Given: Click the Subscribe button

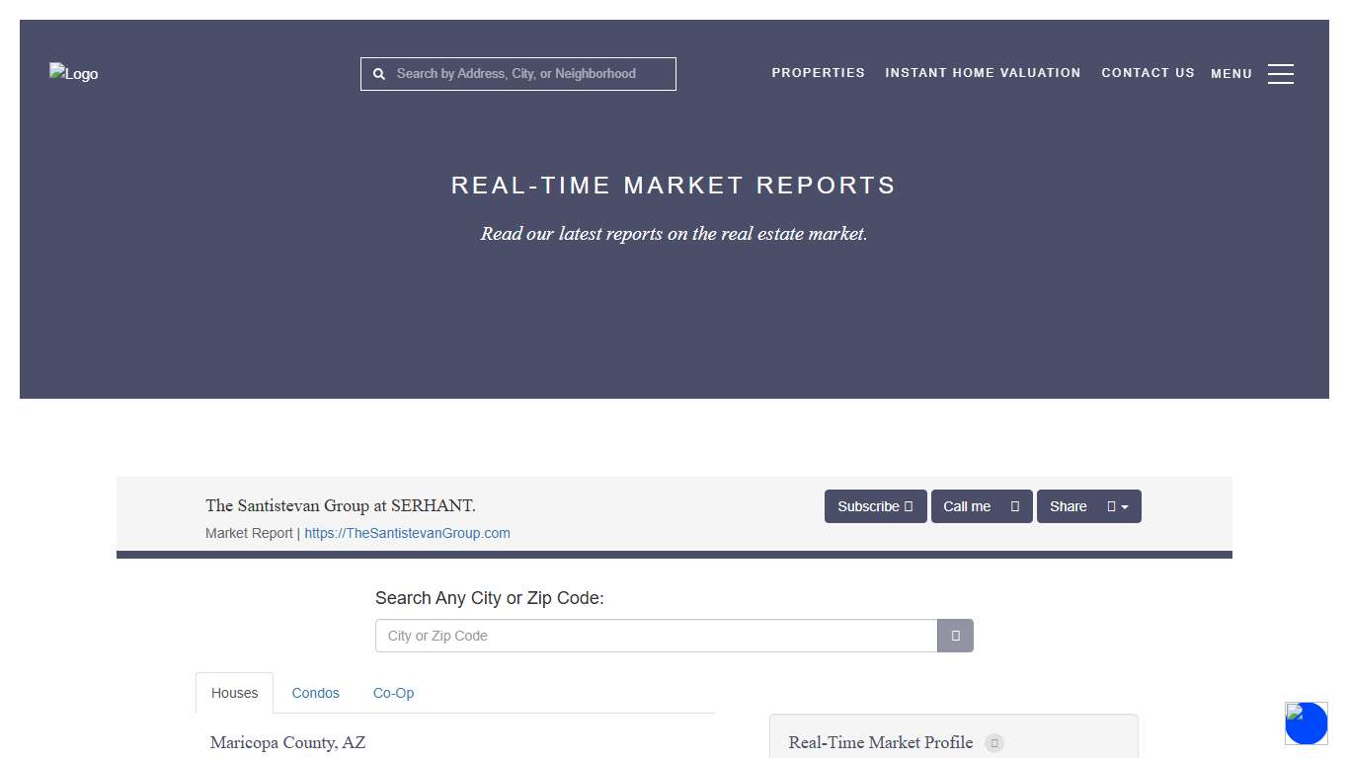Looking at the screenshot, I should [x=875, y=506].
